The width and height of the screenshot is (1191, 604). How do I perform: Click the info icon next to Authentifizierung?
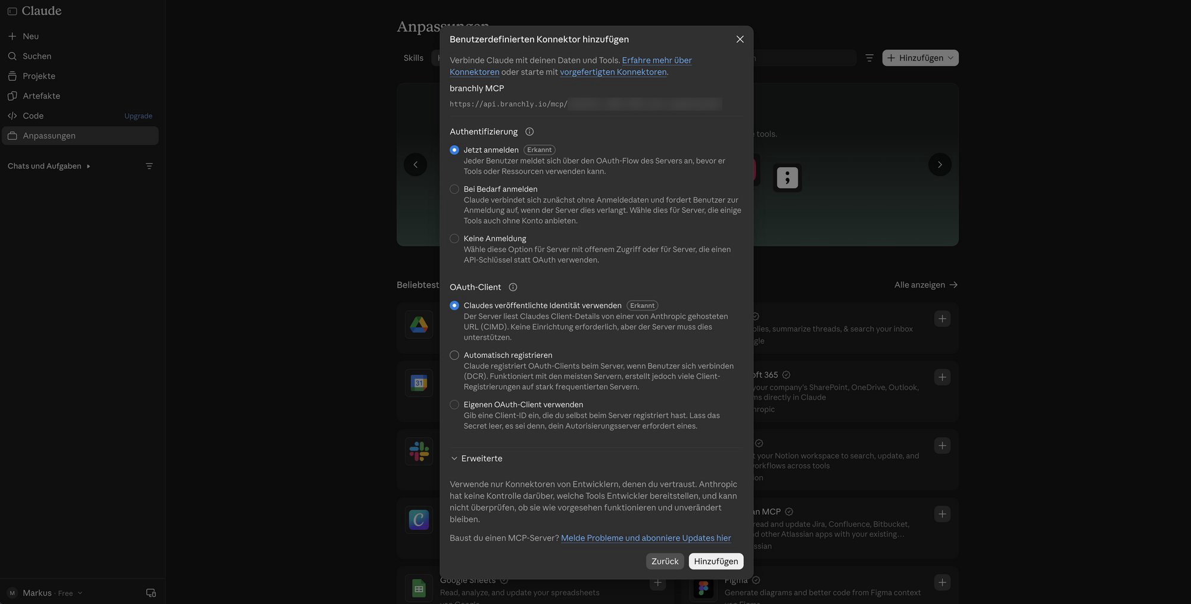(529, 132)
